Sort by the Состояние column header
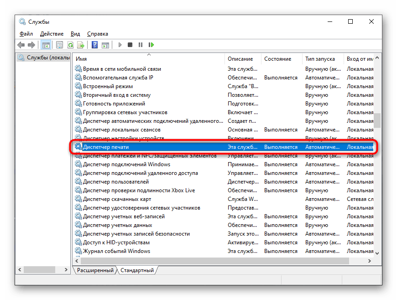This screenshot has height=300, width=397. click(x=277, y=59)
